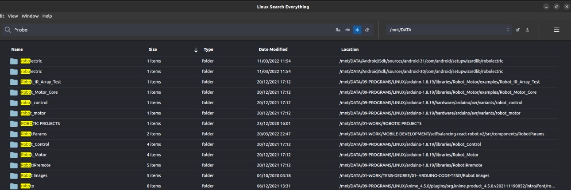Click the 8 items size cell
Image resolution: width=571 pixels, height=190 pixels.
[154, 186]
